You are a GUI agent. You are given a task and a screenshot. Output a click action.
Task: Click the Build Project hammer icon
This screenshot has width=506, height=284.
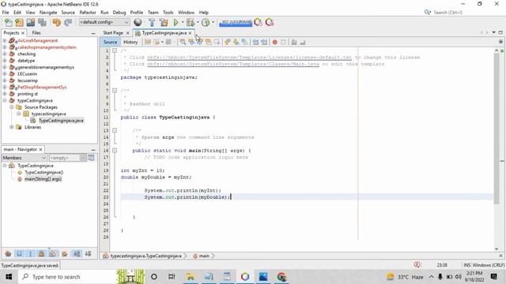click(152, 22)
